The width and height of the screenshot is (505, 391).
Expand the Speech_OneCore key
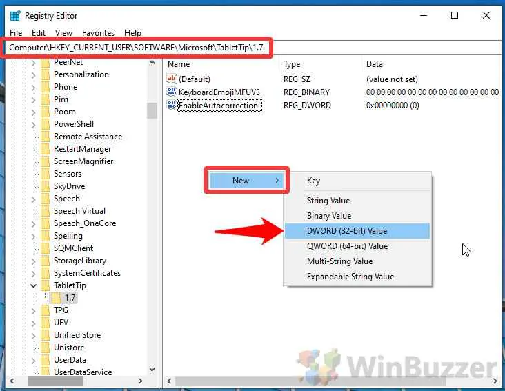(x=34, y=224)
